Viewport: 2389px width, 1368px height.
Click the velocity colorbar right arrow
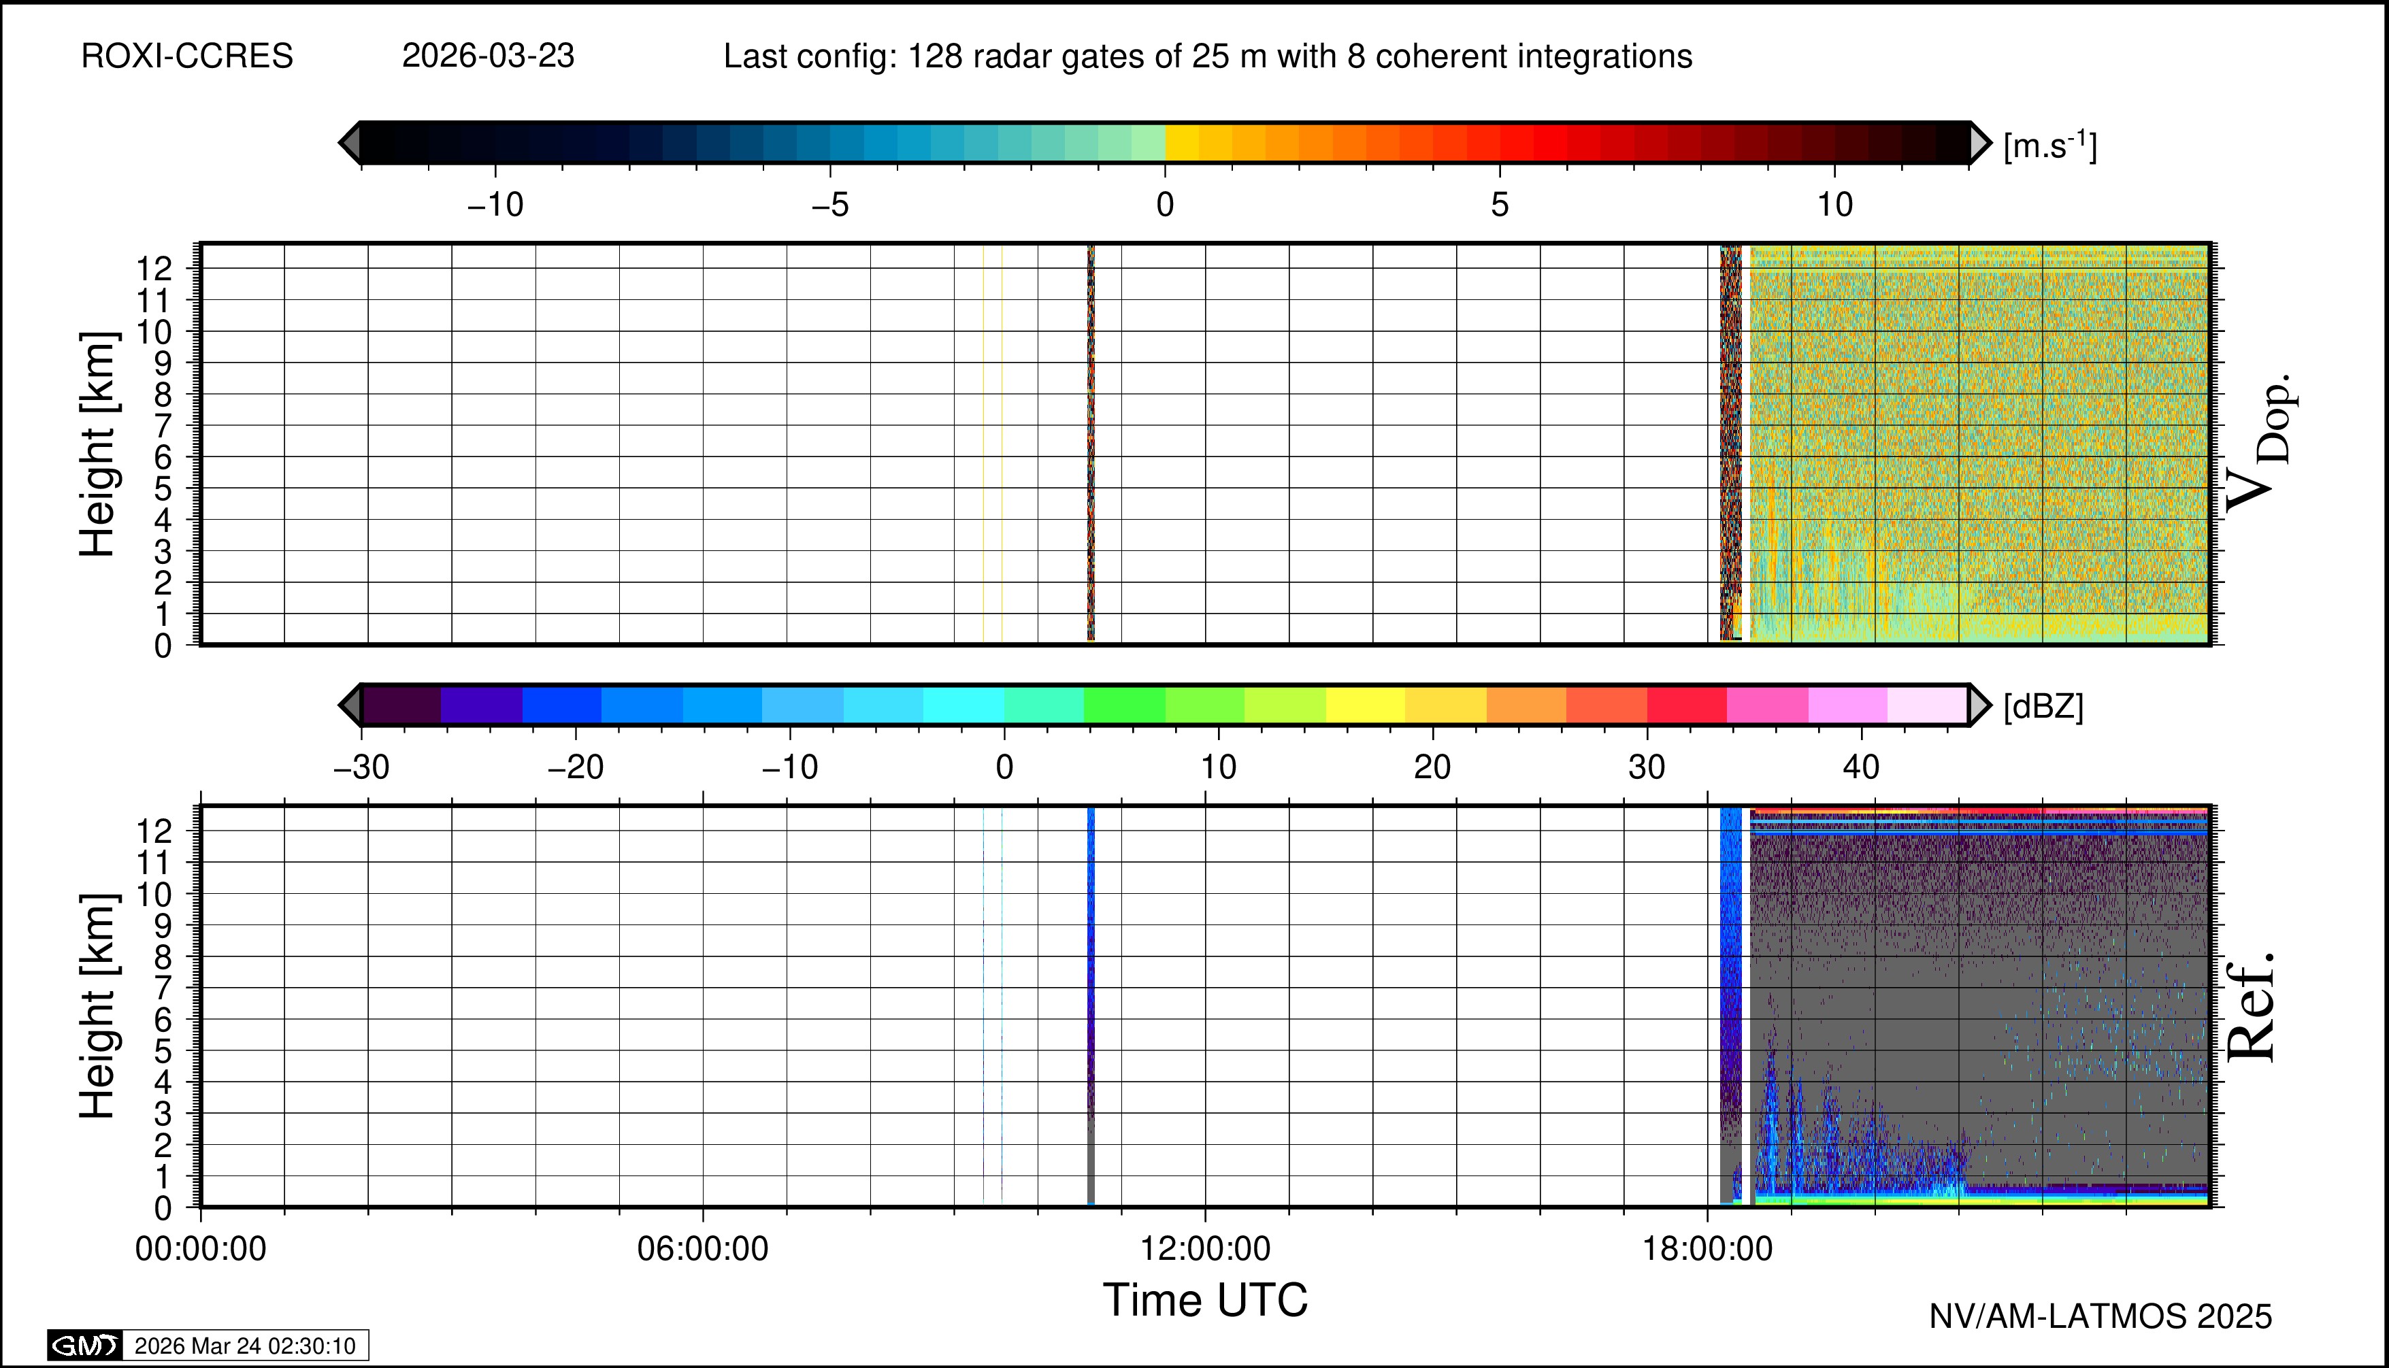coord(1980,143)
